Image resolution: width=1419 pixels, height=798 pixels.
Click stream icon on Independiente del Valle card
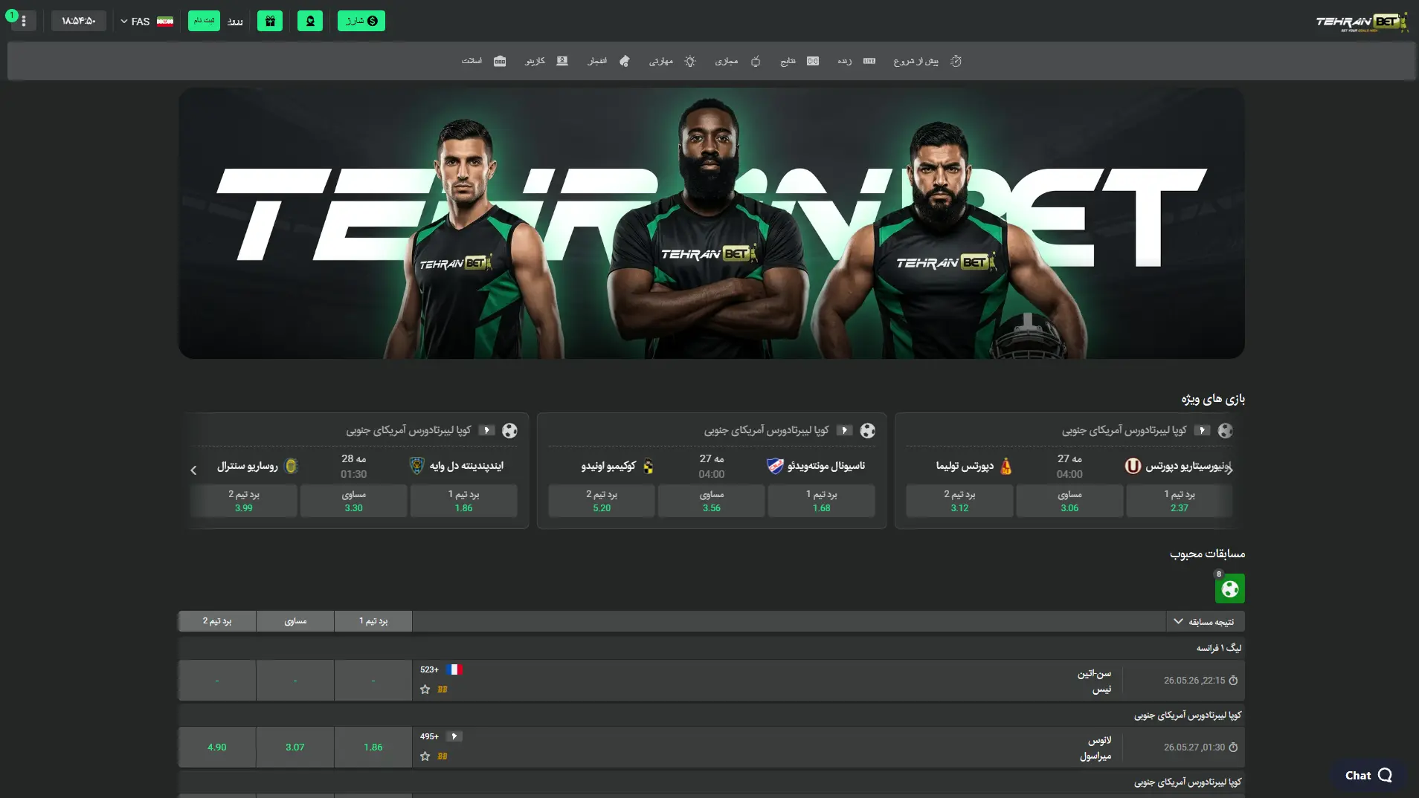(x=486, y=430)
